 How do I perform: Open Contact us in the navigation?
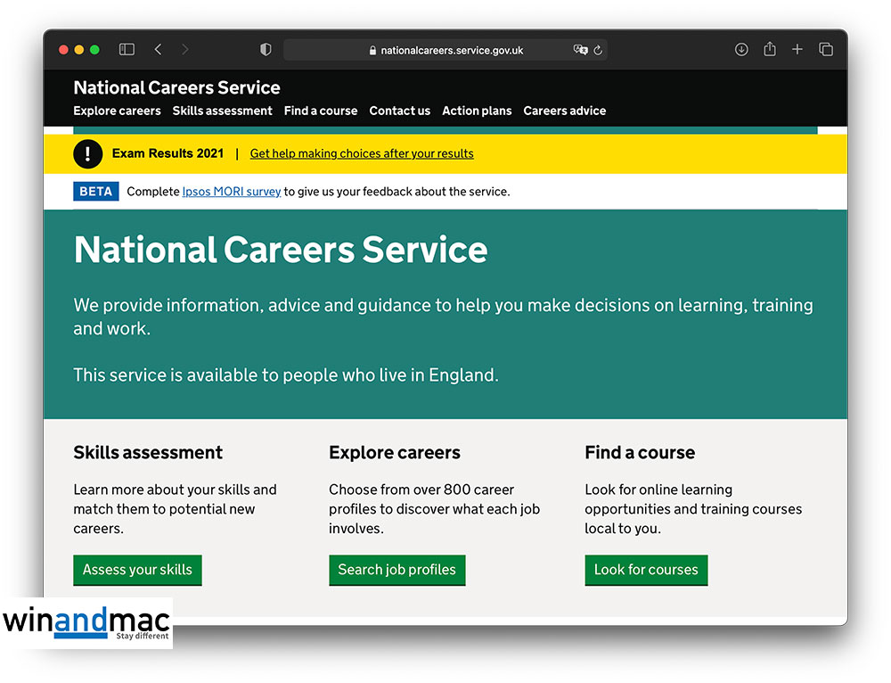tap(399, 111)
